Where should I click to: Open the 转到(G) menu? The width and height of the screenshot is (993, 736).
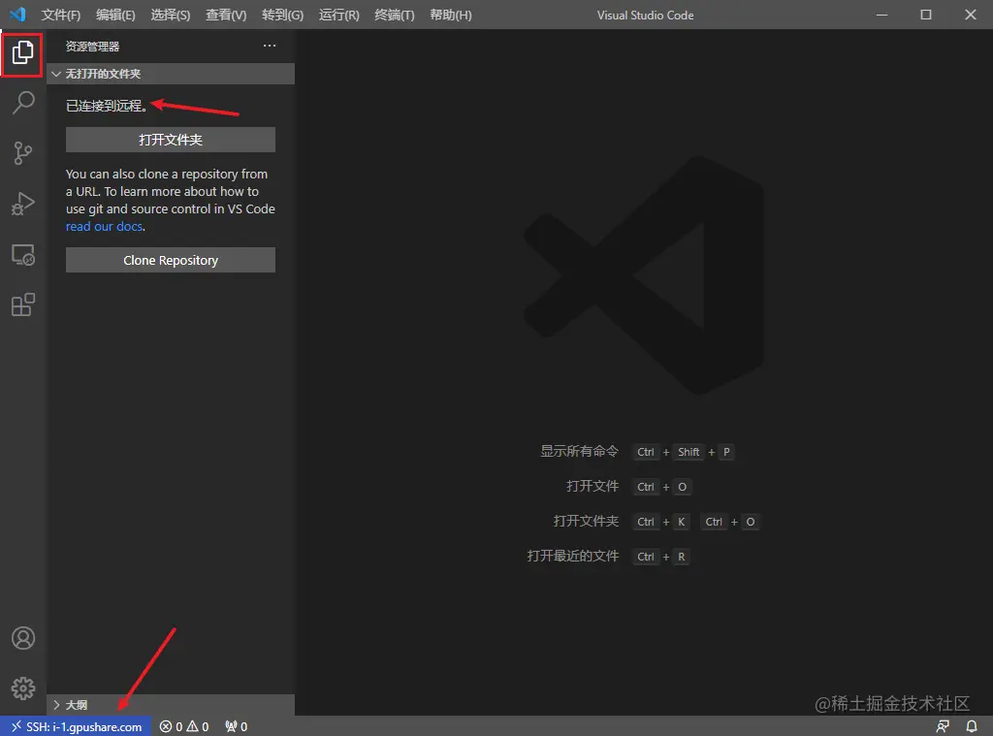pos(282,15)
